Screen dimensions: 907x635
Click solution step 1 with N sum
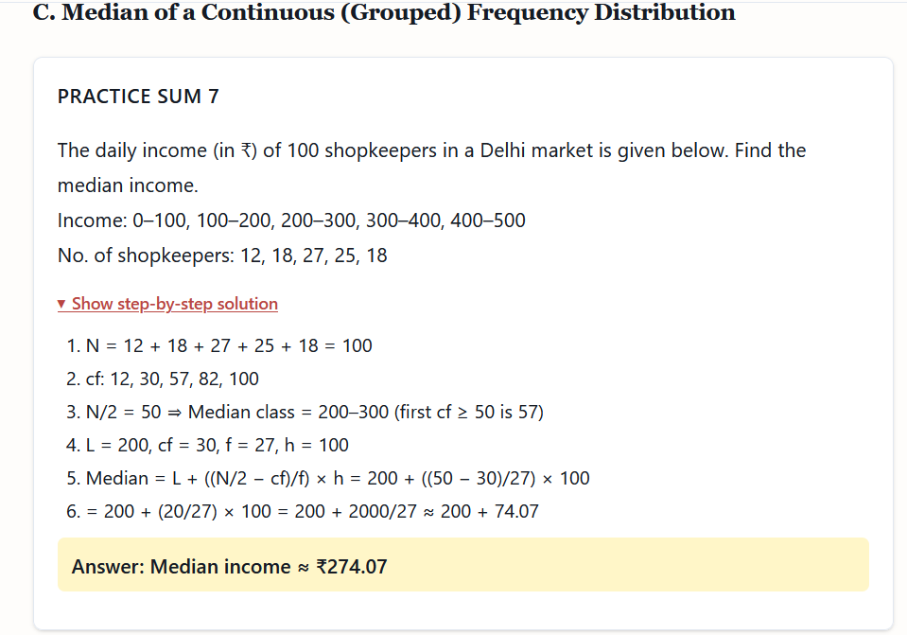[219, 345]
